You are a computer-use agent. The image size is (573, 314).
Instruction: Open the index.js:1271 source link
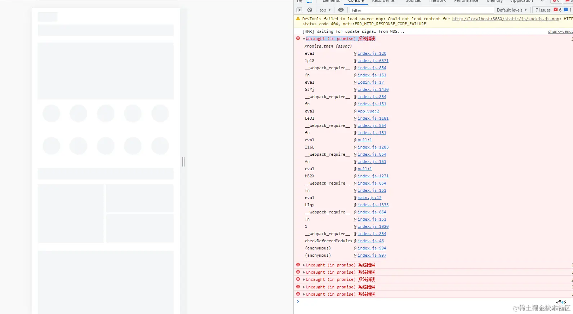[373, 176]
